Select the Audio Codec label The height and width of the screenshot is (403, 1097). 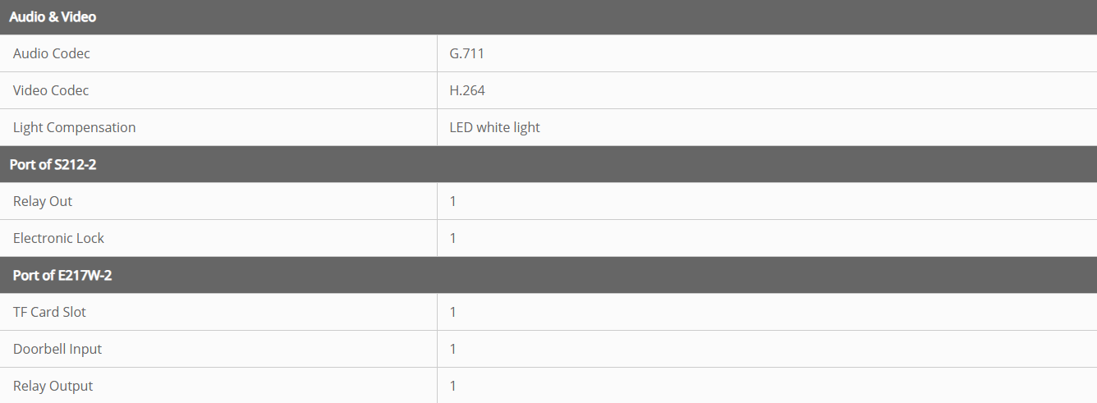point(52,53)
